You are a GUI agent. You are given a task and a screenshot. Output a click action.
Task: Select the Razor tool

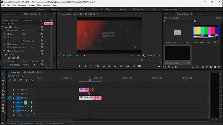coord(3,94)
